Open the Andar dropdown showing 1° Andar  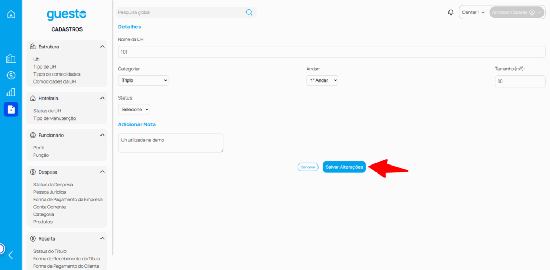322,80
